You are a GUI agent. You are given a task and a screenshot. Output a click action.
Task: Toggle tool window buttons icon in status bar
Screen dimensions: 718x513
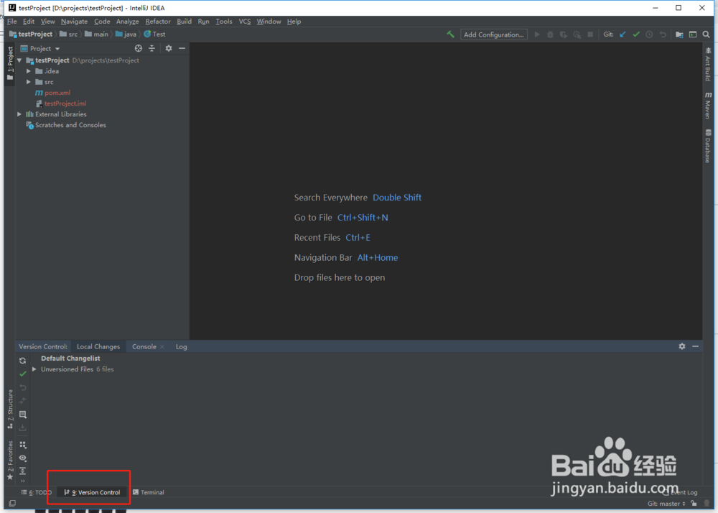12,504
